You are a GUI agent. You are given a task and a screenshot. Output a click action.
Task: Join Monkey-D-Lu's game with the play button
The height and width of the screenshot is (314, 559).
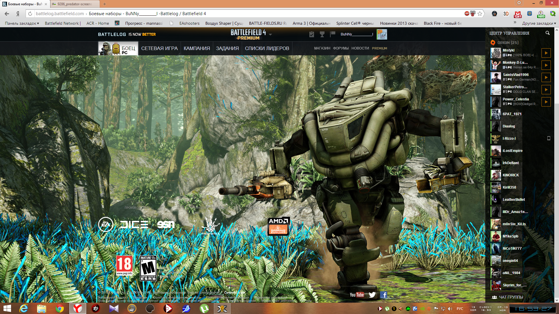pyautogui.click(x=546, y=65)
